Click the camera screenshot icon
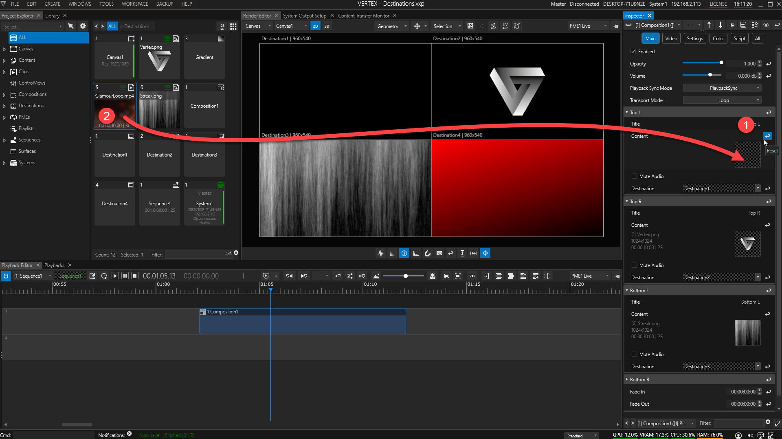 (439, 253)
